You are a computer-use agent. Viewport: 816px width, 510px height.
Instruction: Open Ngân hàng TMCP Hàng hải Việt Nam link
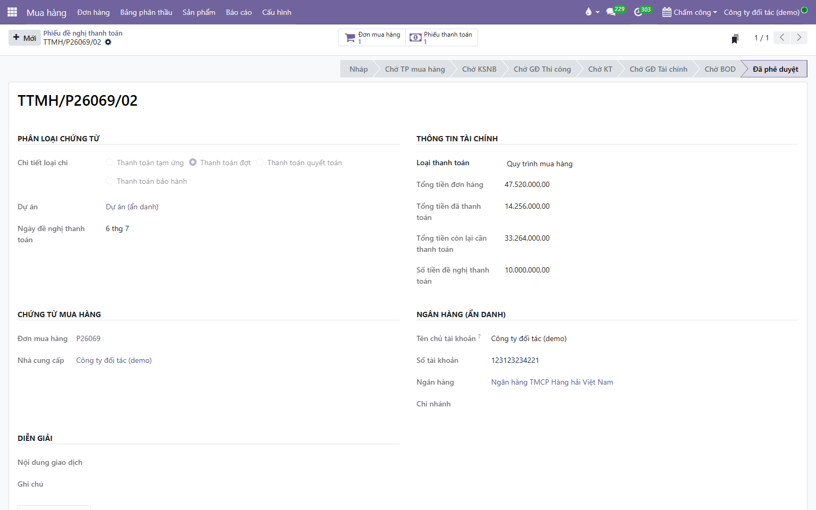click(552, 382)
